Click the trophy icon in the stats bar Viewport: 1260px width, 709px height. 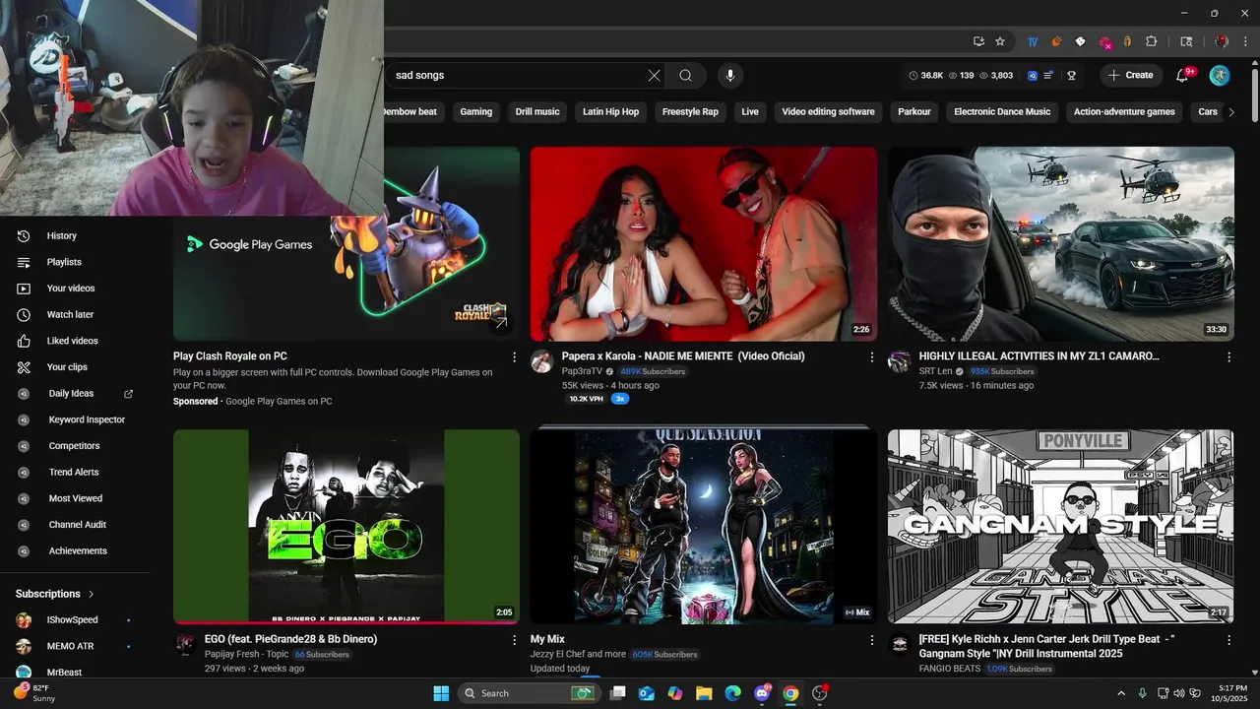1071,75
